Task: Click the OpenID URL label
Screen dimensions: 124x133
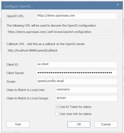Action: click(x=16, y=16)
